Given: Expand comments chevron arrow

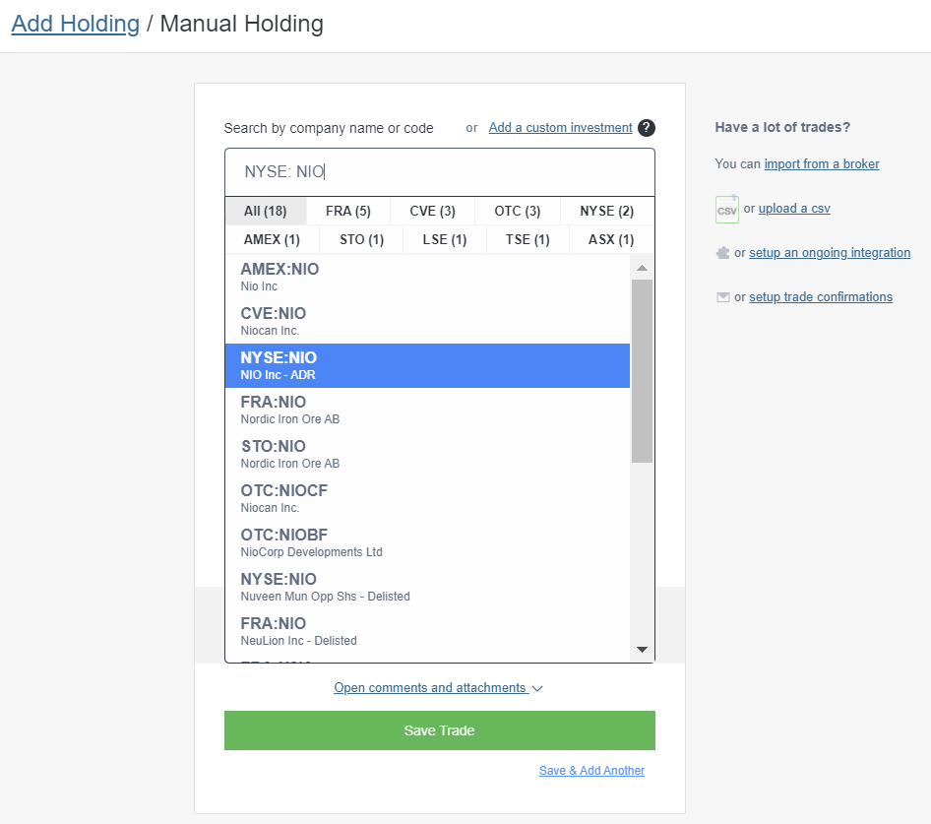Looking at the screenshot, I should pos(537,688).
